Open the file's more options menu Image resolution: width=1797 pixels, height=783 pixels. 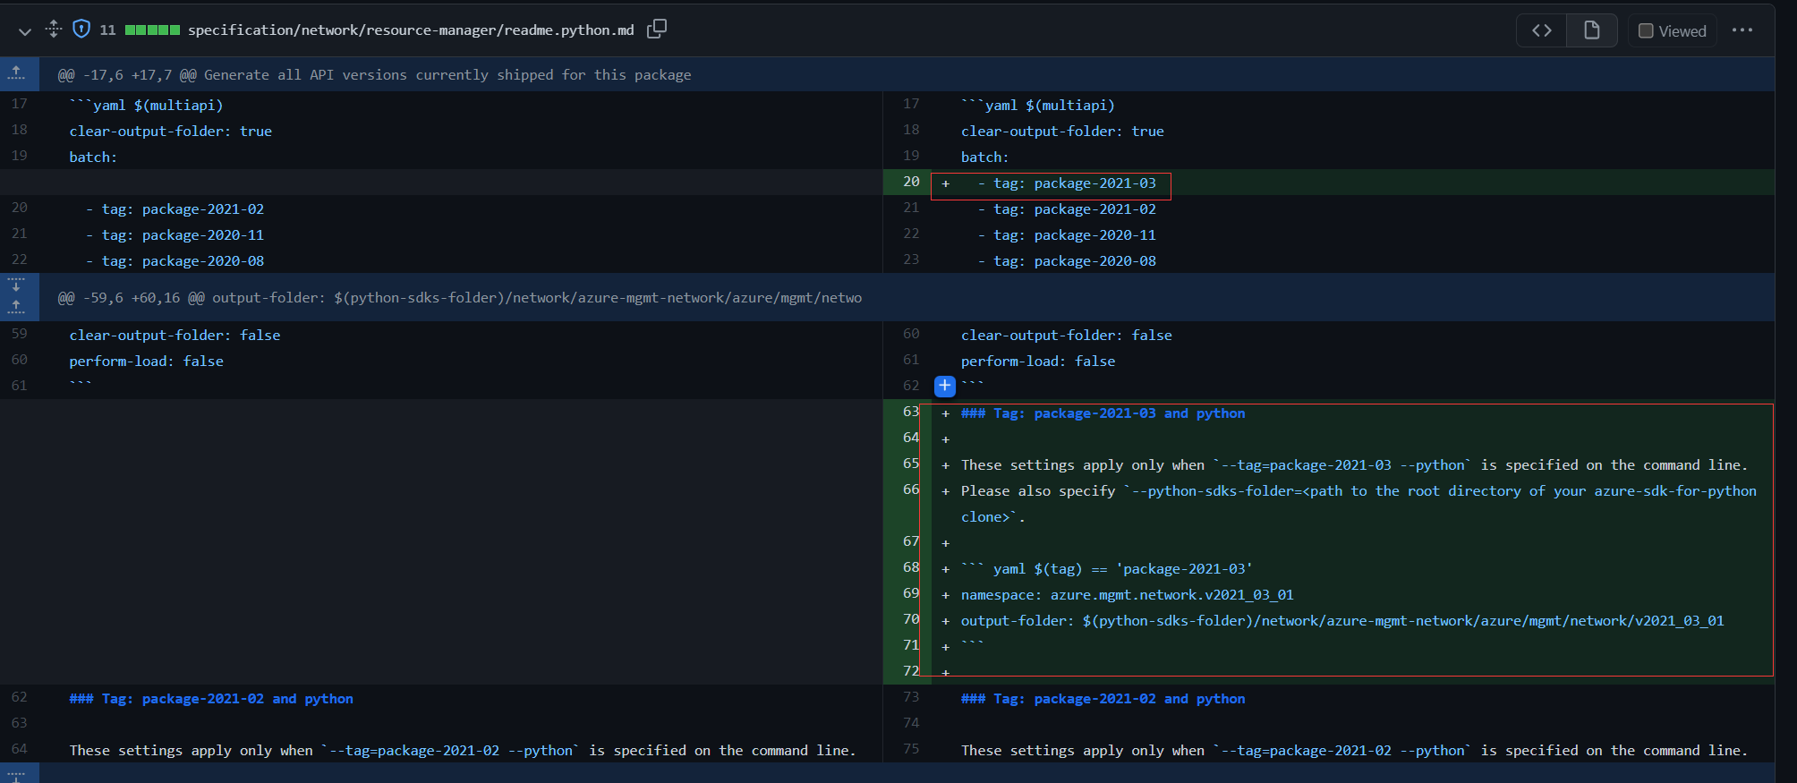coord(1742,30)
